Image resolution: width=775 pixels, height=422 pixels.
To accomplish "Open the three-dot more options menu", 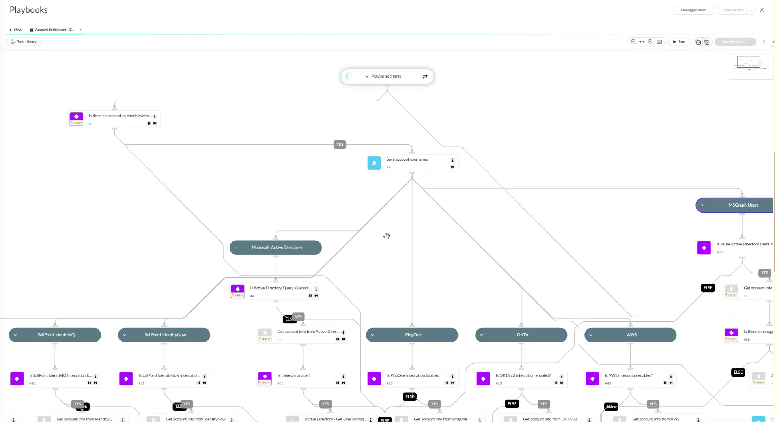I will point(764,42).
